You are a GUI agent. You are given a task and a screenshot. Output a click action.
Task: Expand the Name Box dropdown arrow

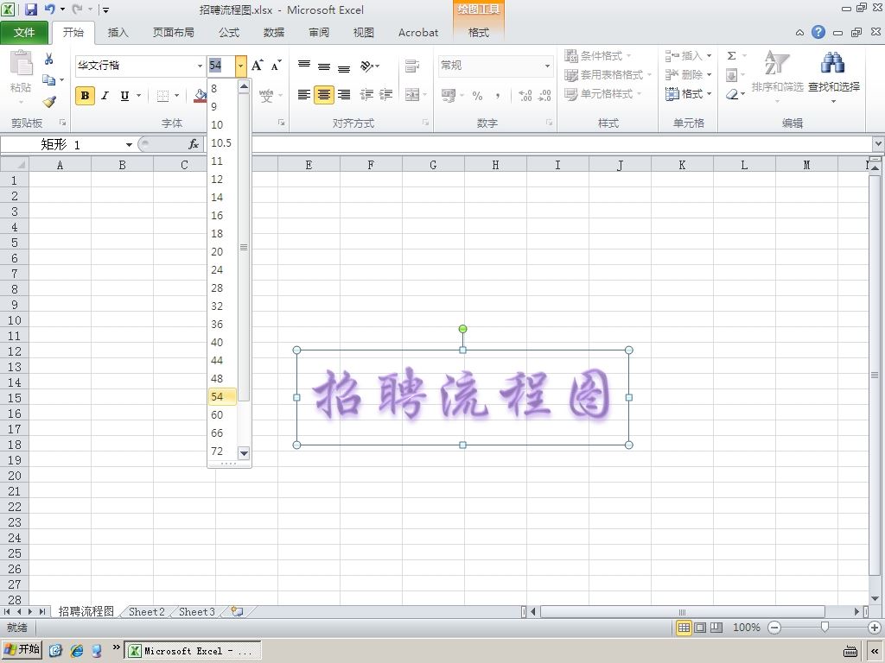(129, 145)
